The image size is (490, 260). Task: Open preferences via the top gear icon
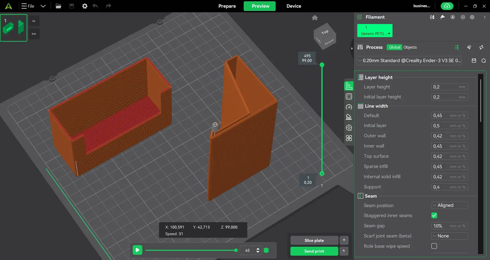(x=85, y=6)
